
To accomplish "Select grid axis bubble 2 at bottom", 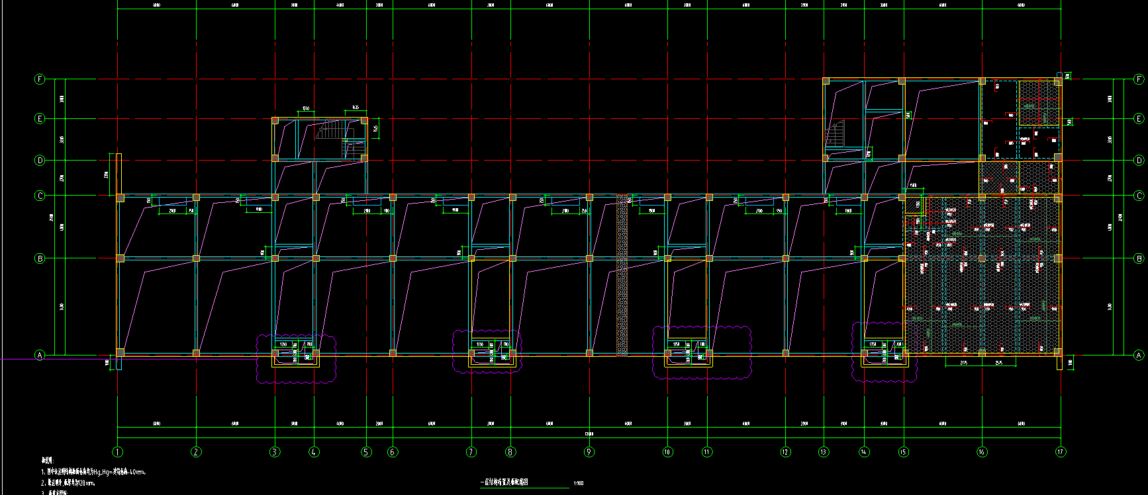I will (x=196, y=452).
